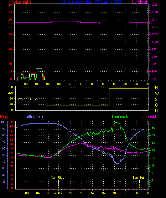The height and width of the screenshot is (198, 166).
Task: Click the blue 70 humidity axis value
Action: [4, 142]
